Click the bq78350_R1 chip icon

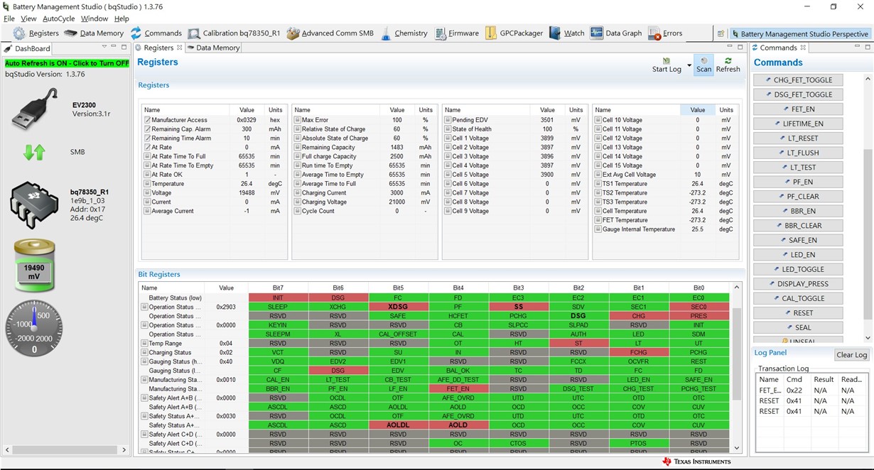click(34, 204)
